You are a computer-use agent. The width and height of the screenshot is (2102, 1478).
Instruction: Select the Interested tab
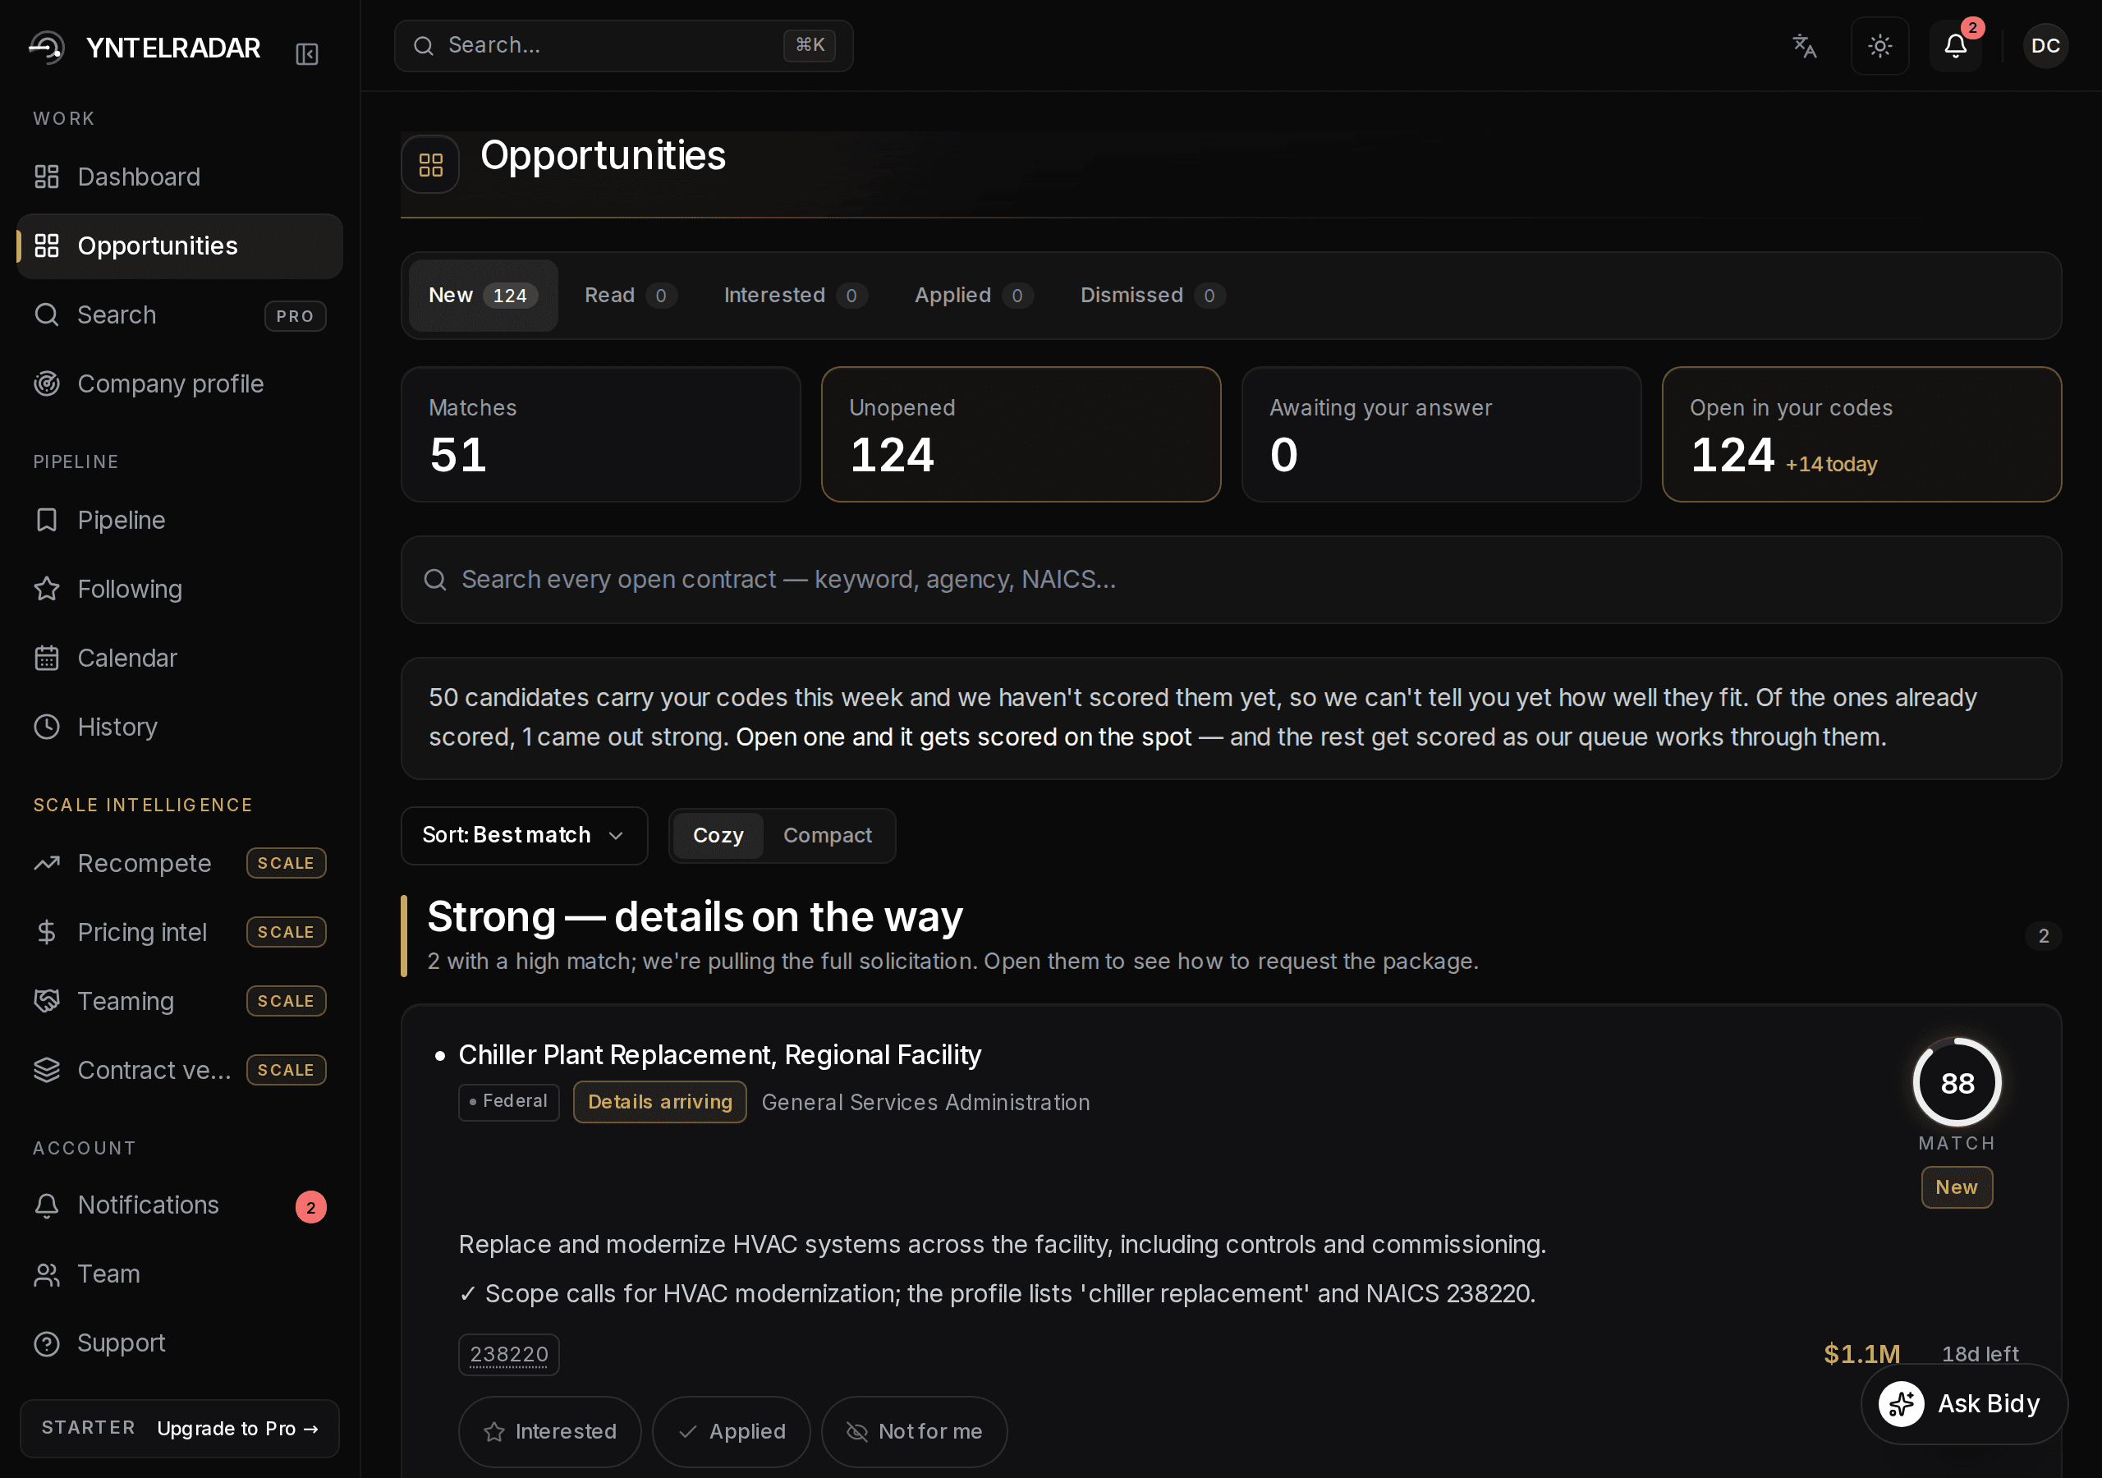[795, 296]
